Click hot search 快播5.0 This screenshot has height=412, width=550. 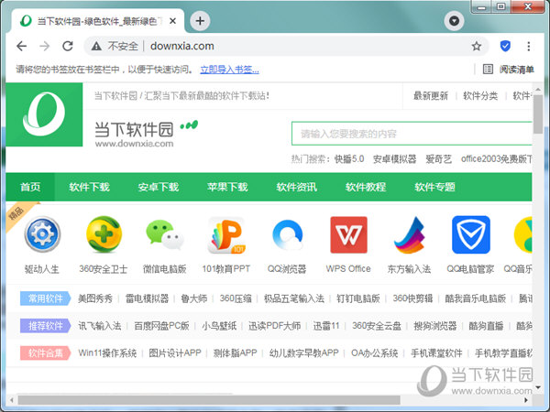349,159
